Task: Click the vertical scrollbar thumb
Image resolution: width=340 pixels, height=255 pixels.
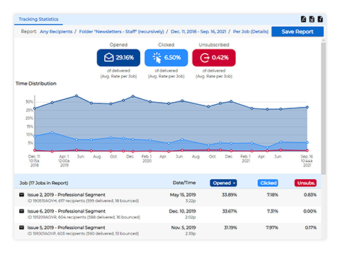Action: (x=324, y=108)
